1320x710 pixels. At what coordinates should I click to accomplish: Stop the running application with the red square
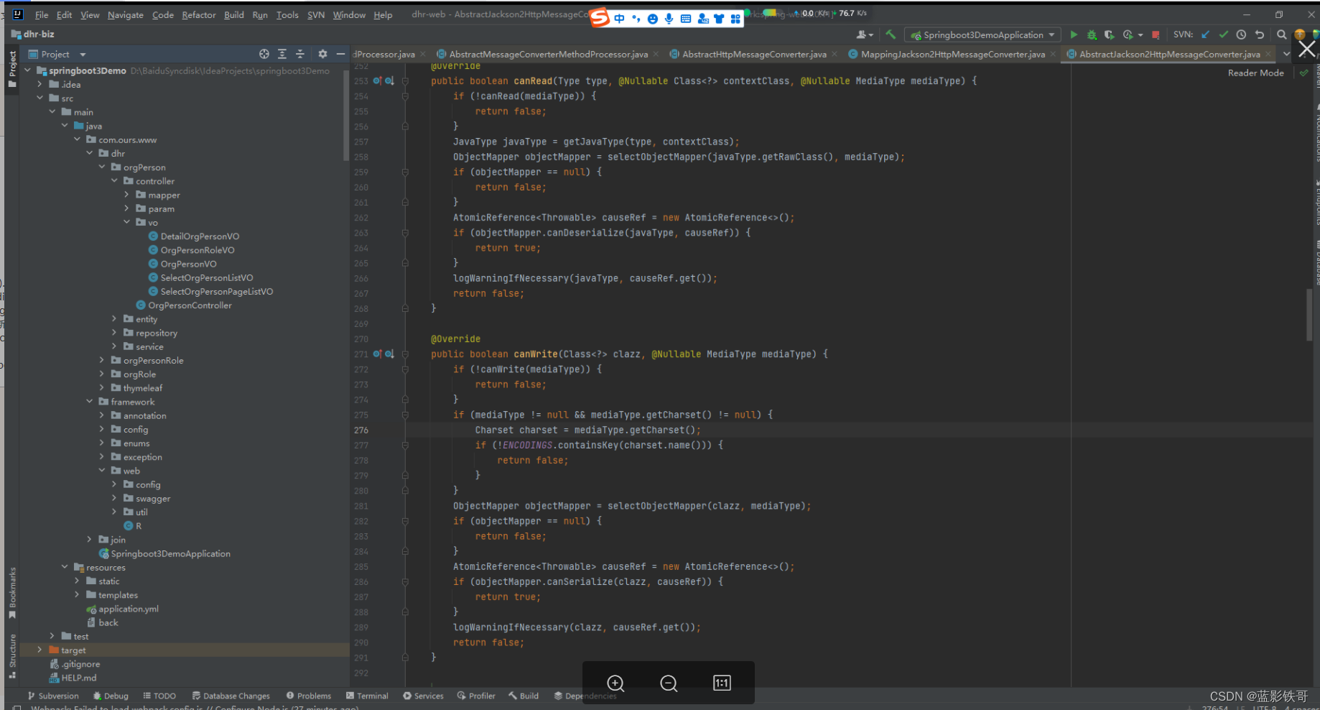(1156, 34)
